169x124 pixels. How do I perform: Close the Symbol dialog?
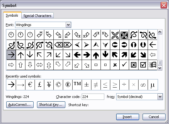click(x=164, y=5)
